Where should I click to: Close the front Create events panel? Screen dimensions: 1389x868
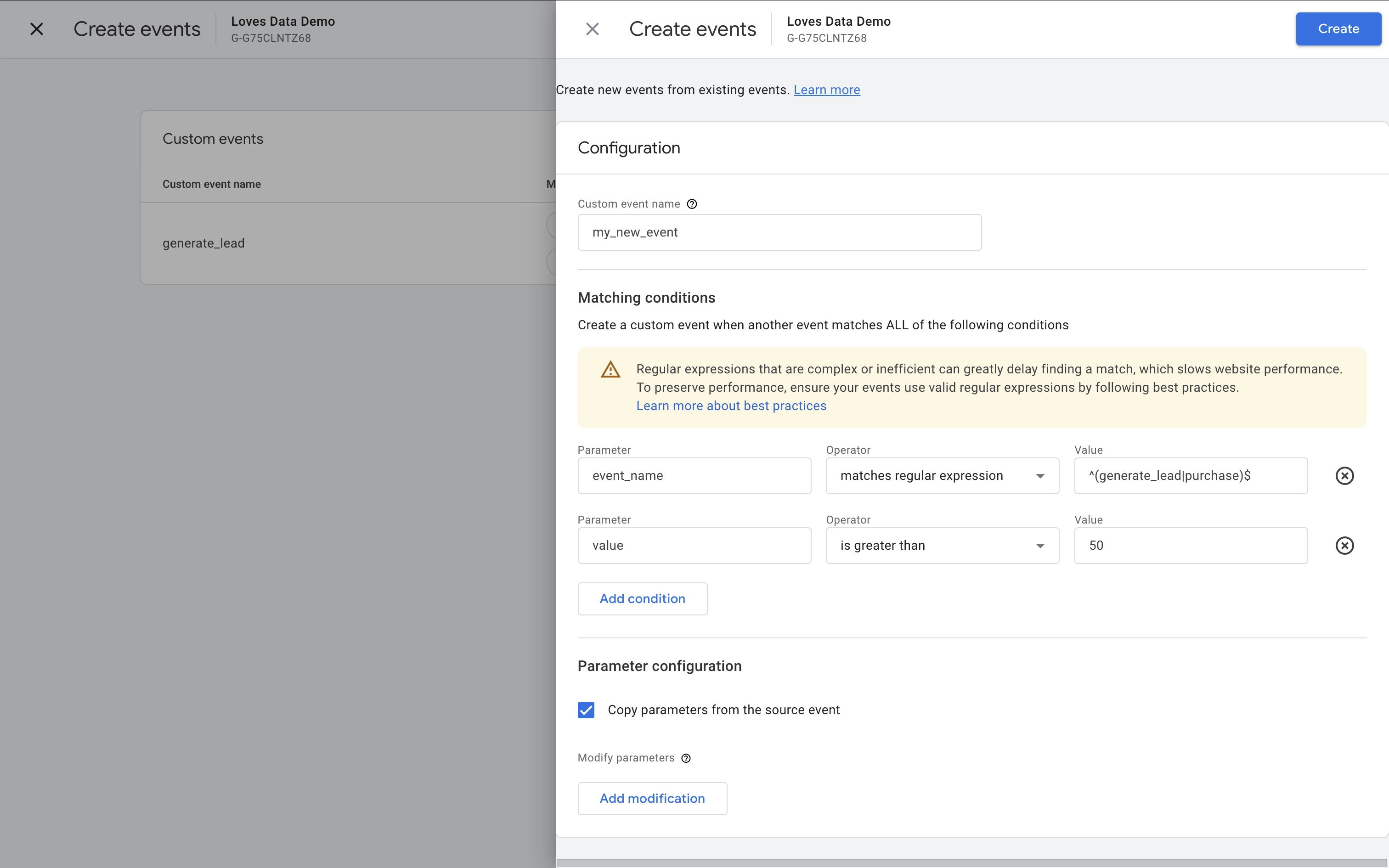pos(593,28)
